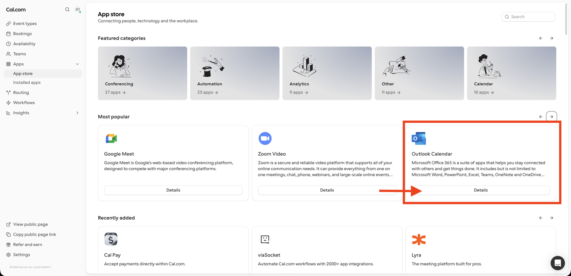Screen dimensions: 571x276
Task: Select App store submenu item
Action: tap(43, 73)
